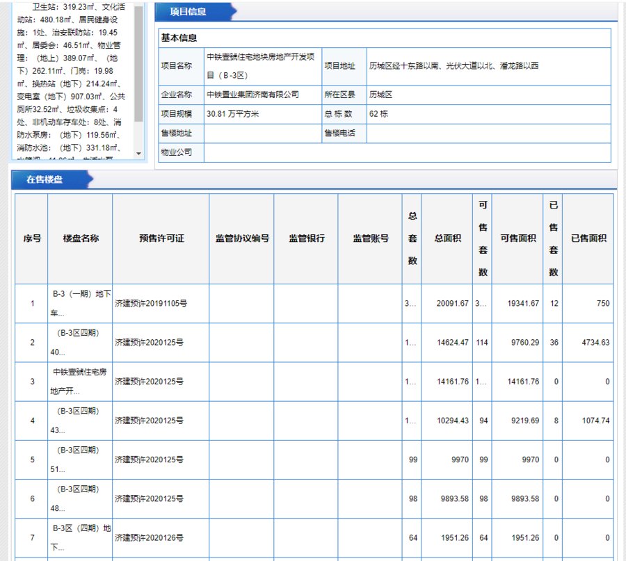Screen dimensions: 626x561
Task: Click the project address 历城区经十东路以南 cell
Action: click(454, 66)
